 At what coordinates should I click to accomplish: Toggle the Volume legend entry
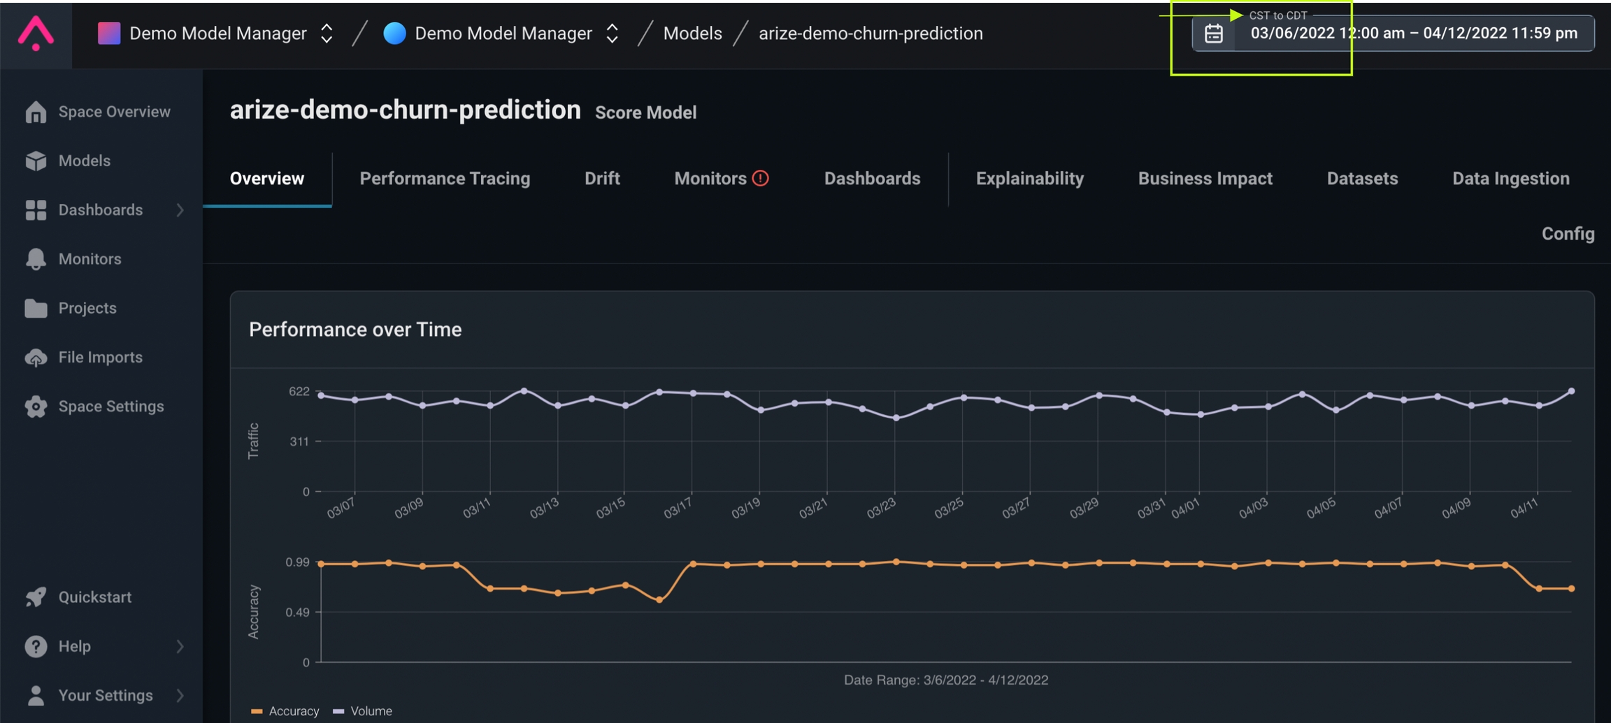pos(363,710)
